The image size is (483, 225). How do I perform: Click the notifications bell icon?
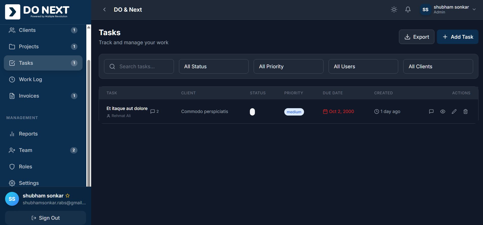pyautogui.click(x=408, y=10)
